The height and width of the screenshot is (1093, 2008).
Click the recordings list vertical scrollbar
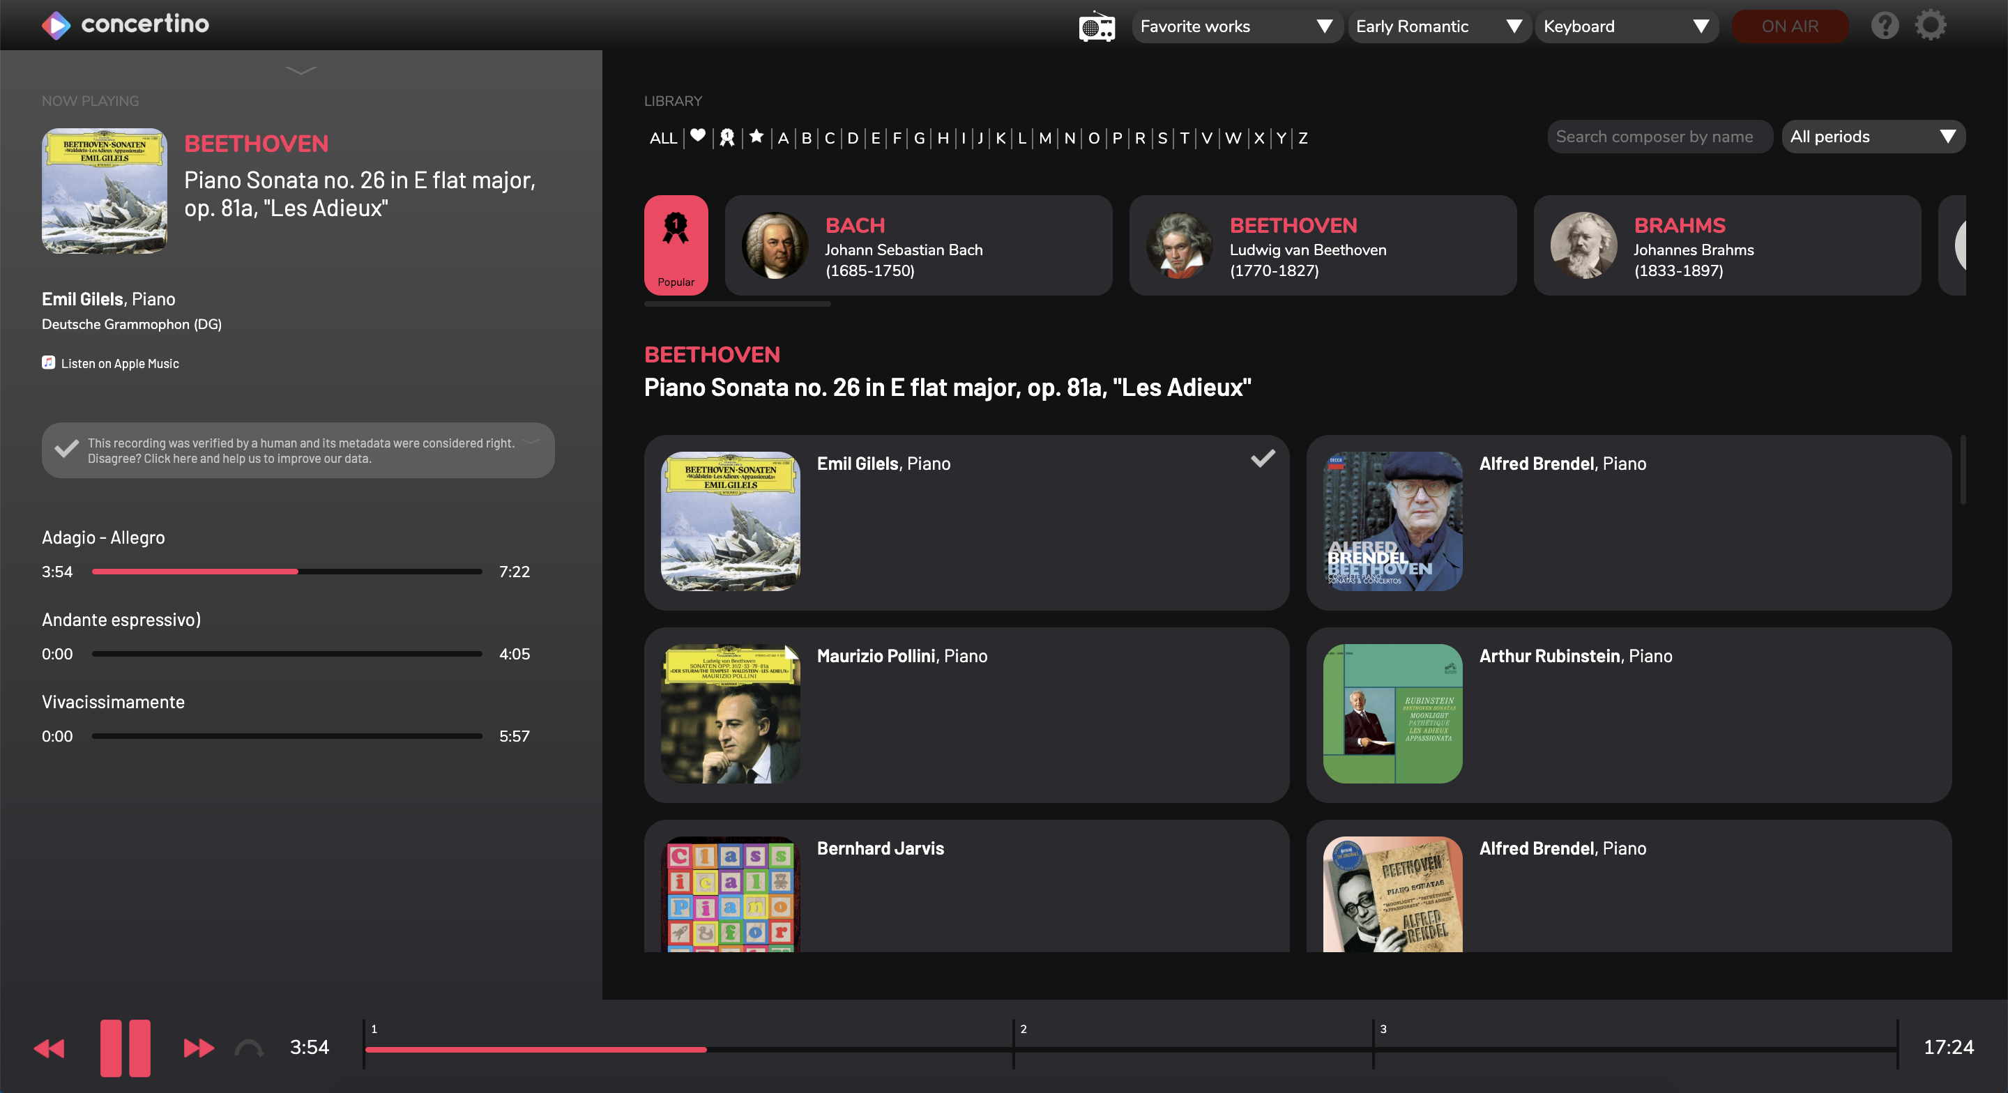1962,469
